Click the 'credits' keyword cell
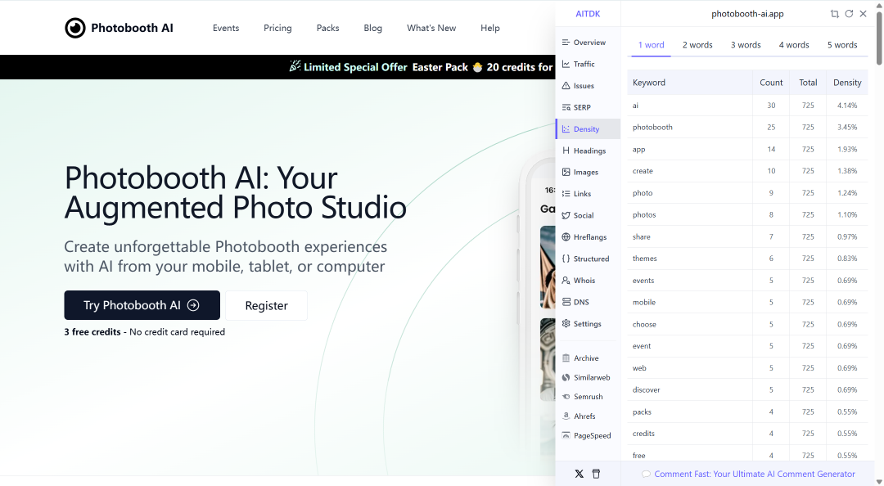884x486 pixels. (x=690, y=434)
